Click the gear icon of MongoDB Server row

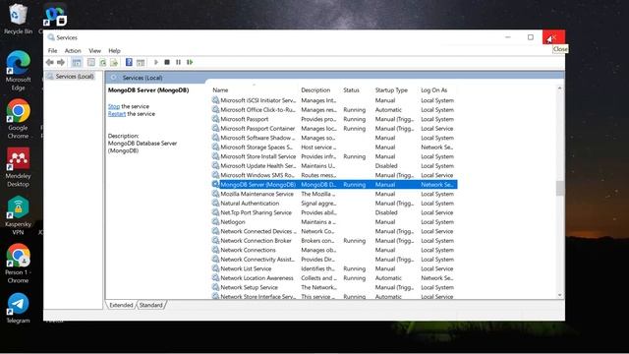pos(215,184)
